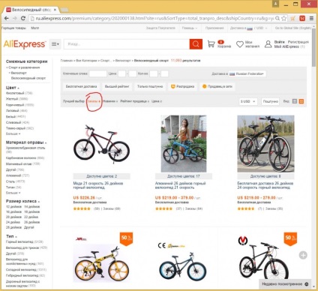Click the maximum price field

[x=133, y=73]
